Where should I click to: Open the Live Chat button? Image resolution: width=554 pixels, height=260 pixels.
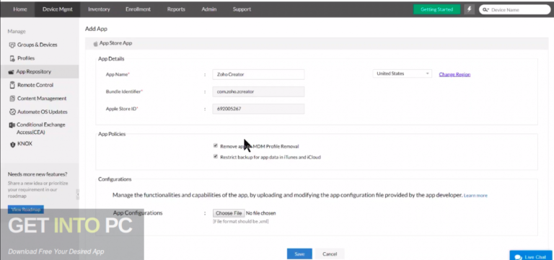tap(531, 256)
